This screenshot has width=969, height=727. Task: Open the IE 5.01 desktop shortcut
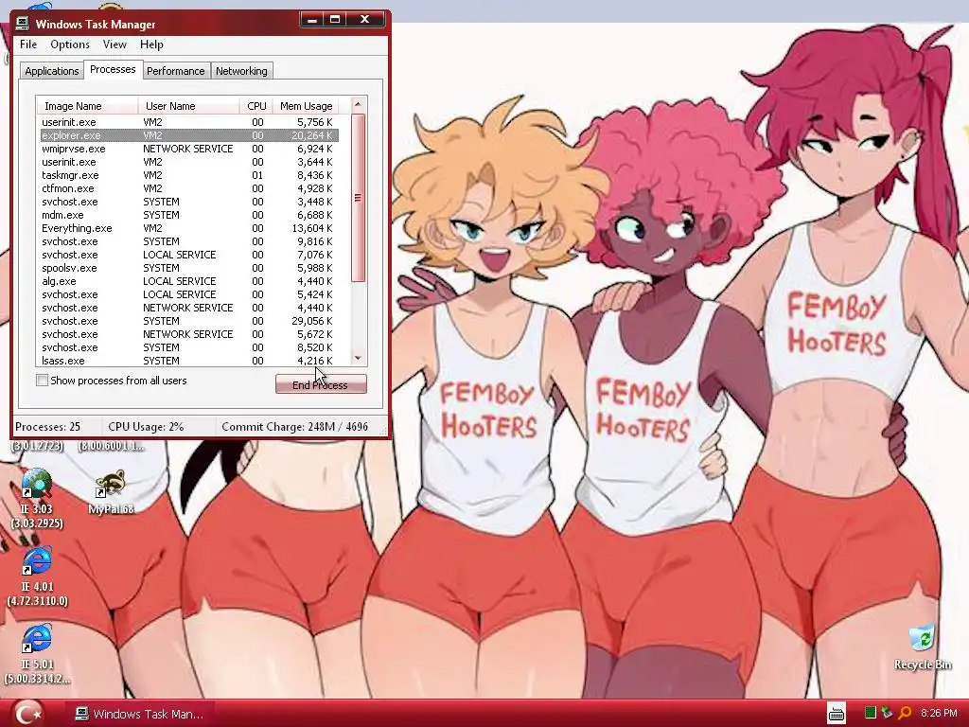coord(37,654)
